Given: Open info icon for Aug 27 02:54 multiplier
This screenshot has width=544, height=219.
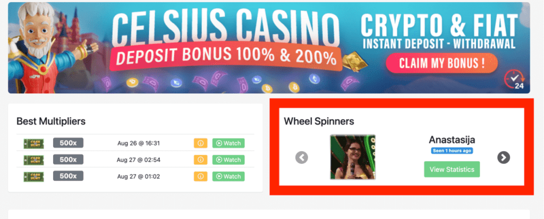Looking at the screenshot, I should [200, 160].
